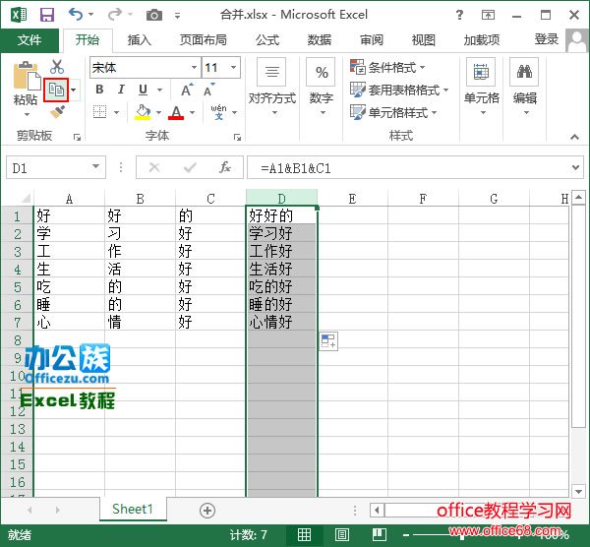Open clipboard pane dialog launcher
The width and height of the screenshot is (590, 547).
point(77,138)
